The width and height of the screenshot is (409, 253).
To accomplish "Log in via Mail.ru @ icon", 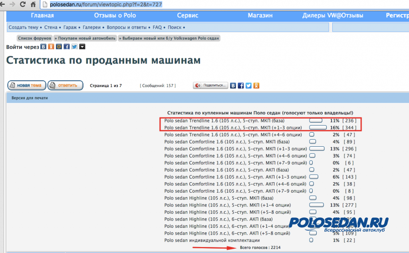I will 59,46.
